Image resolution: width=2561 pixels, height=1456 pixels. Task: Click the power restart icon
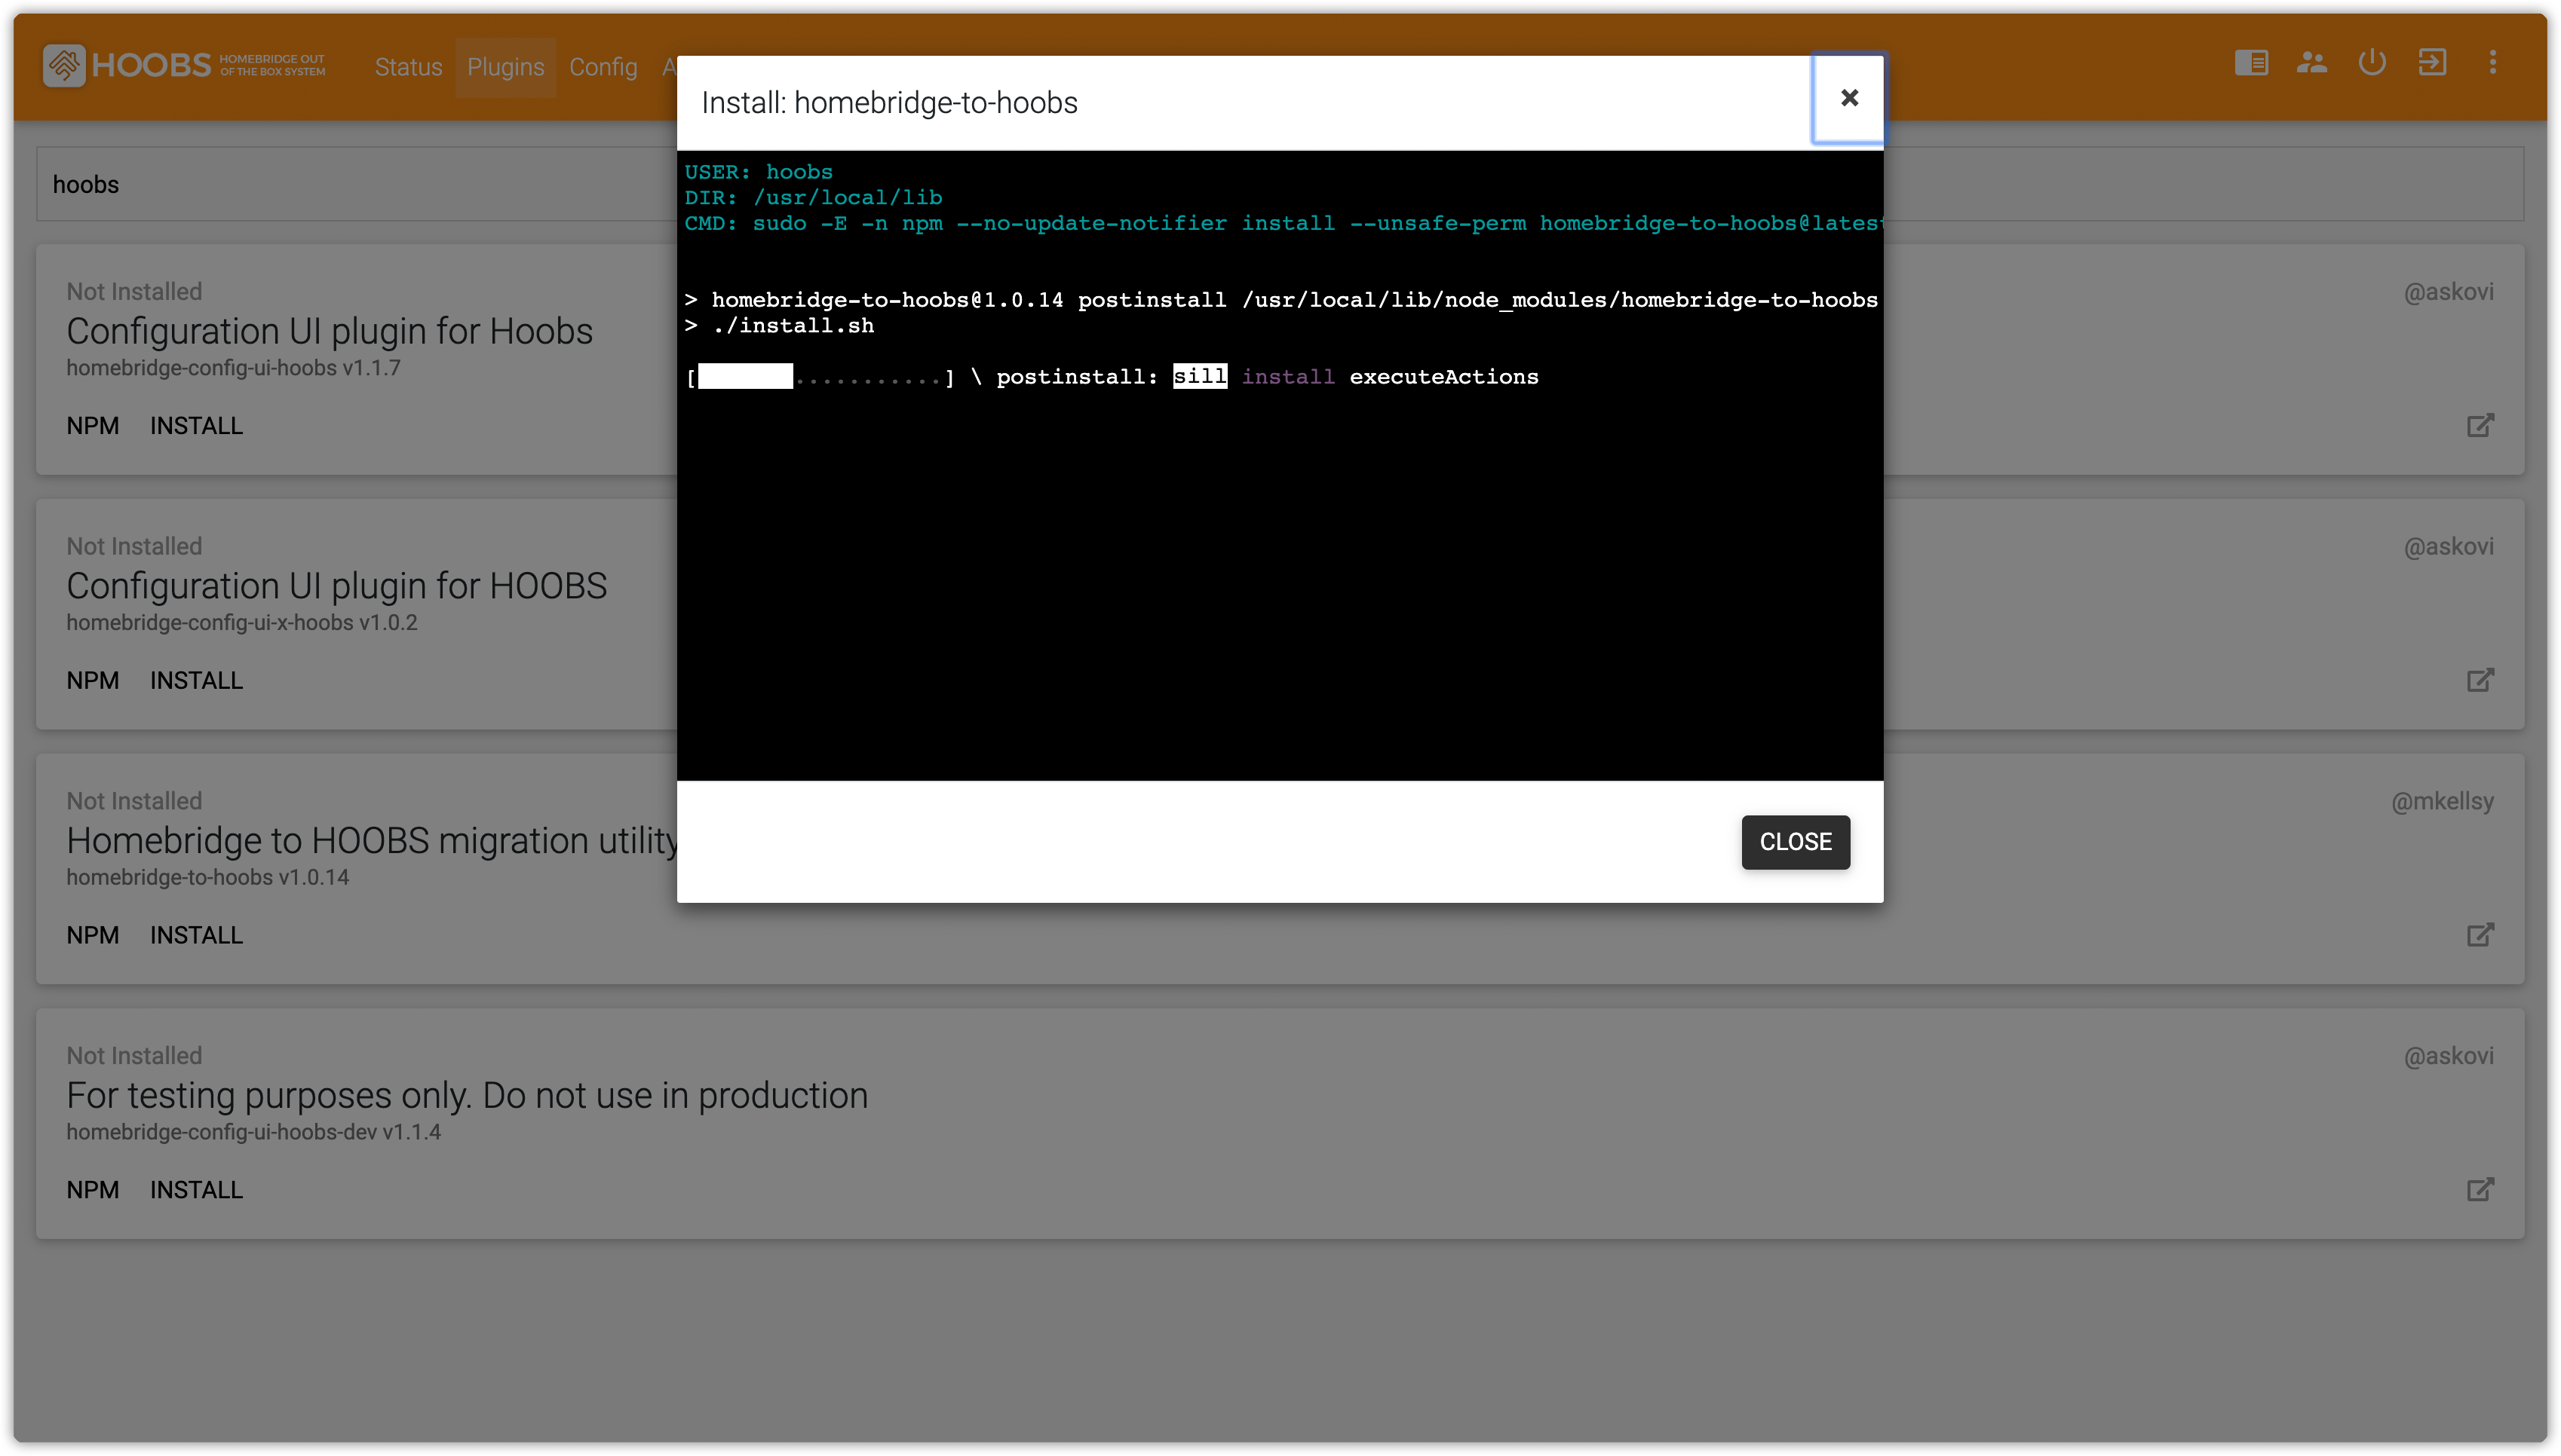pyautogui.click(x=2372, y=63)
